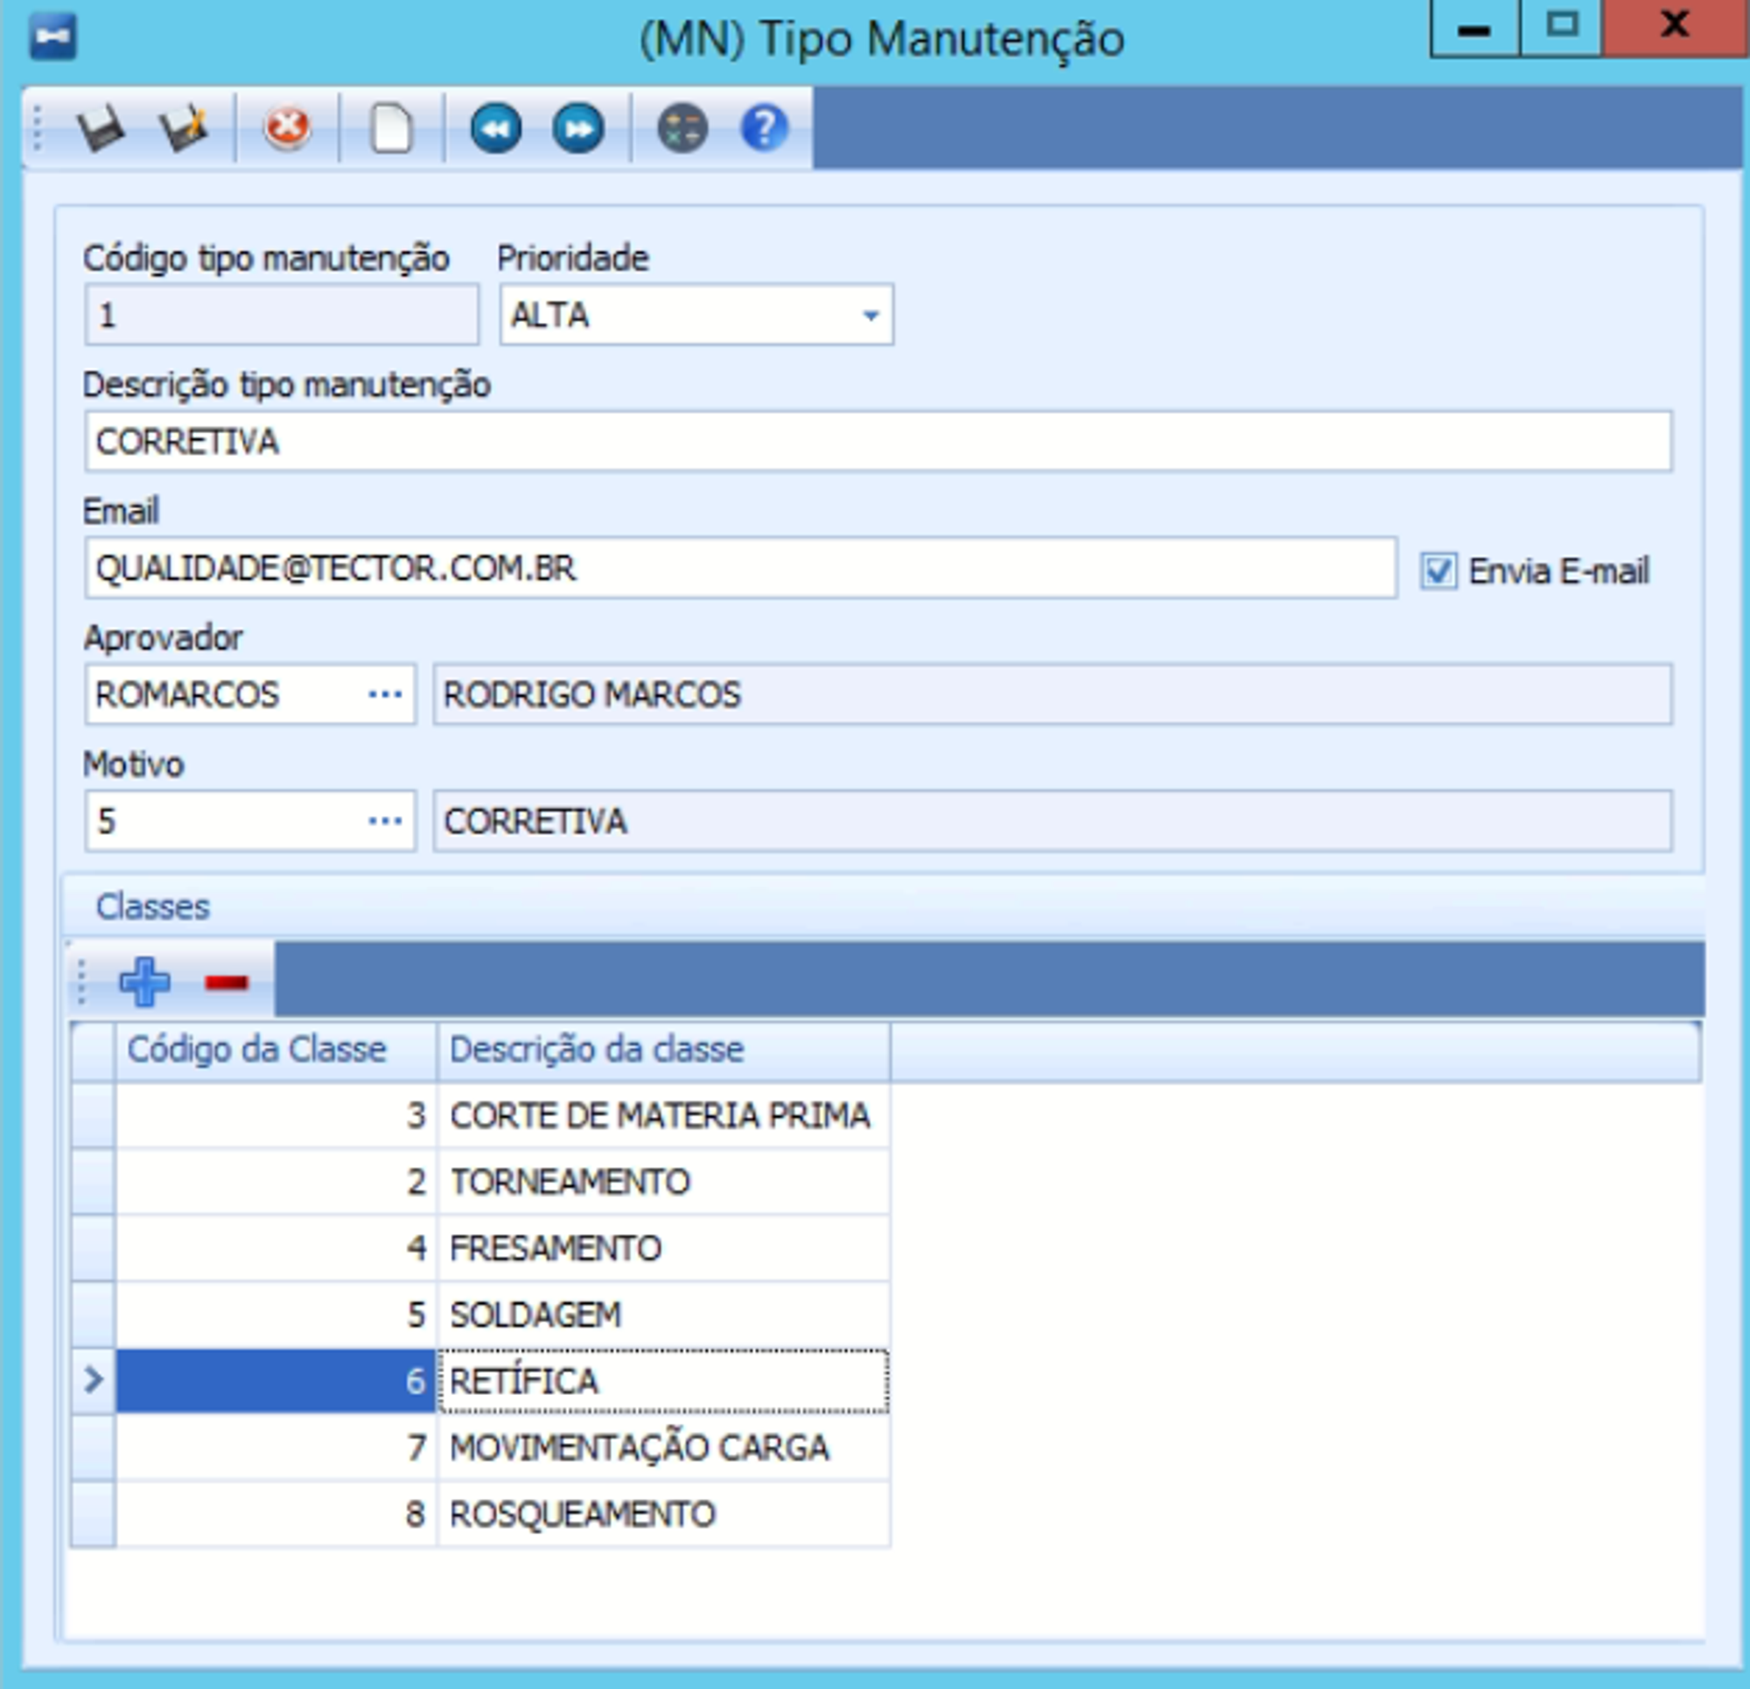This screenshot has height=1689, width=1750.
Task: Go to the previous record
Action: point(495,130)
